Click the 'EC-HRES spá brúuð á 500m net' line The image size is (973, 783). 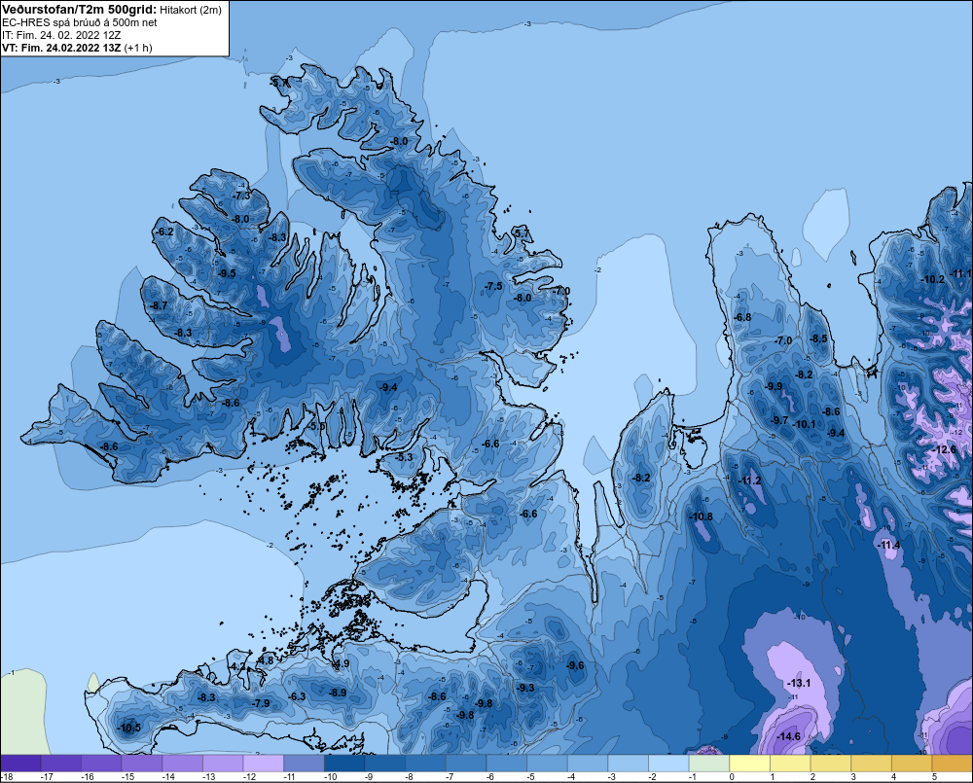(80, 22)
